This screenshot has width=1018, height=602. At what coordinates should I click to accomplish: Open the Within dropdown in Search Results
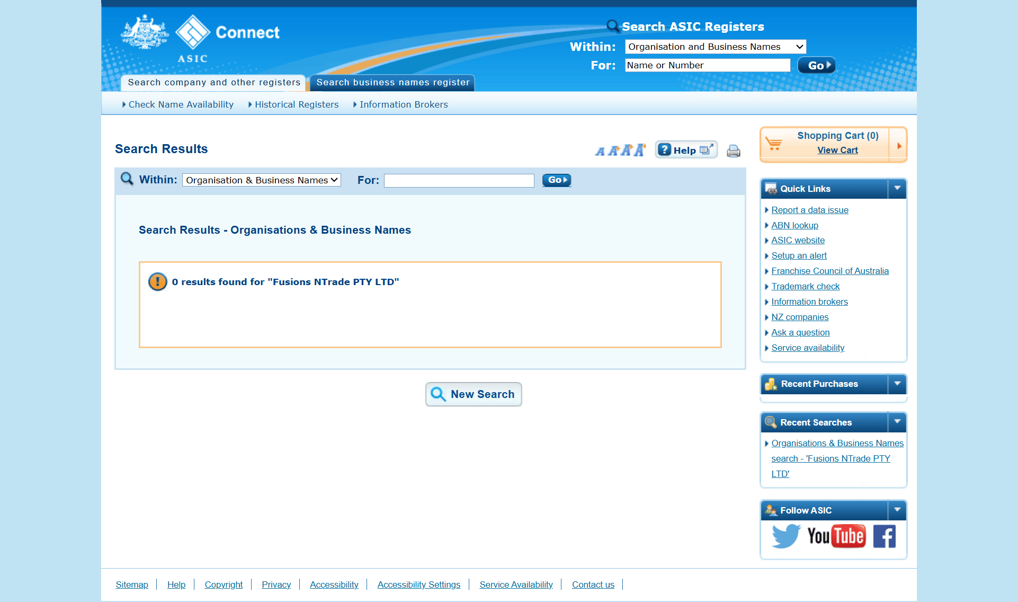(x=262, y=180)
